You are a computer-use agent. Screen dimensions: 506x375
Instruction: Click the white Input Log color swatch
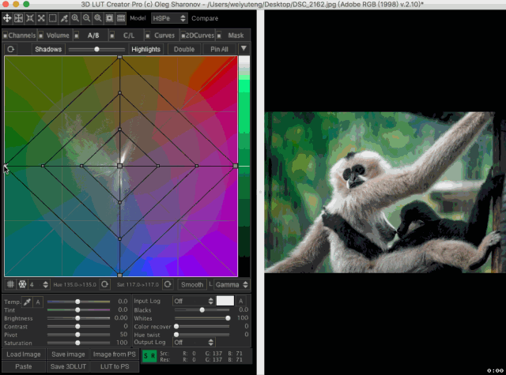point(225,301)
